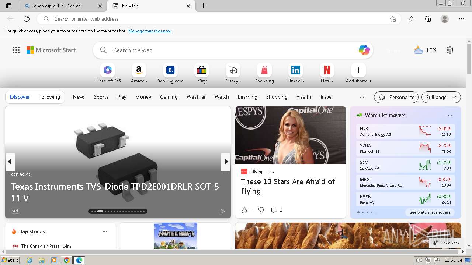Show more feed categories ellipsis
Viewport: 472px width, 265px height.
[362, 97]
